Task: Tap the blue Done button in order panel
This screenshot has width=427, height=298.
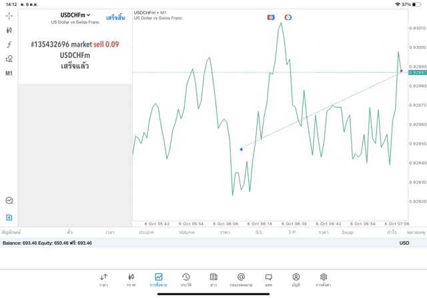Action: tap(115, 17)
